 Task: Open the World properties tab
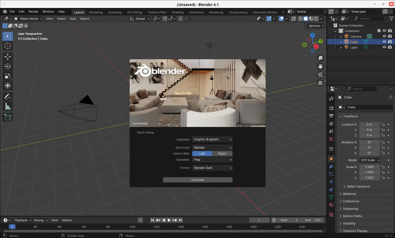[331, 139]
